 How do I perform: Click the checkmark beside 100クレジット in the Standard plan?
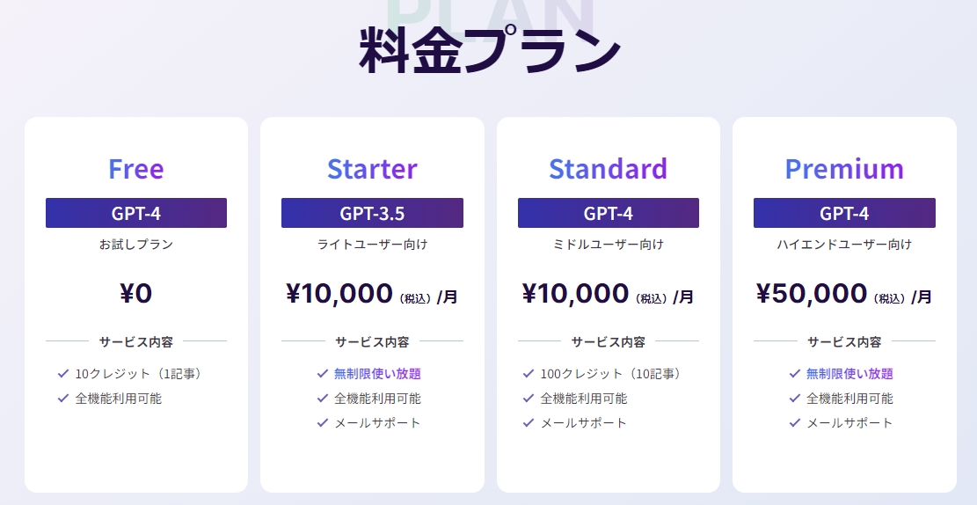pyautogui.click(x=529, y=374)
